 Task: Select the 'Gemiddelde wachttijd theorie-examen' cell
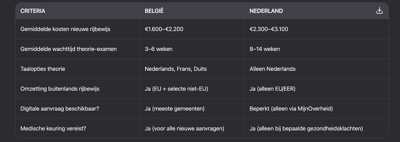[x=69, y=49]
